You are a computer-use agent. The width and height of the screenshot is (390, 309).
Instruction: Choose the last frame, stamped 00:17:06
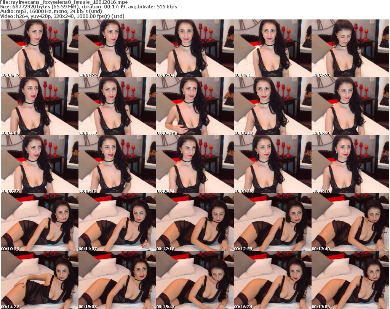[x=350, y=280]
